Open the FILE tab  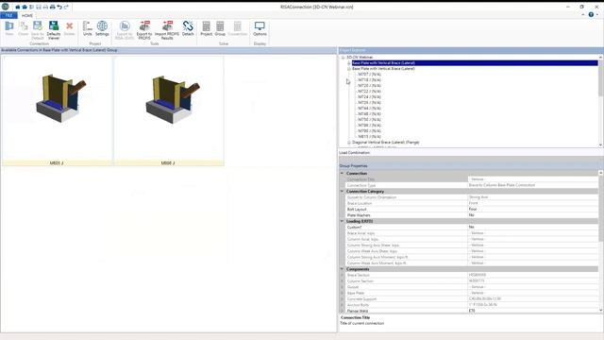[8, 15]
